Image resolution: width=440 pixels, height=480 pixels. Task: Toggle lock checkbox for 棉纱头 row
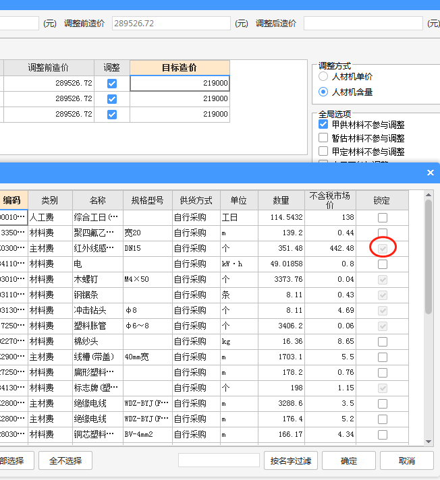(383, 341)
